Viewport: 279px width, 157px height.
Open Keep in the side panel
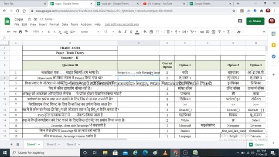273,45
